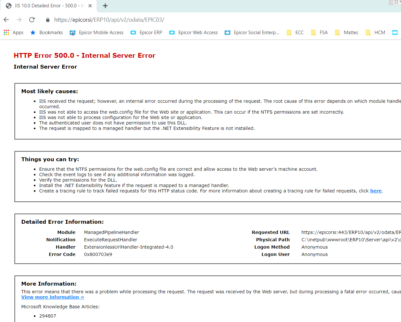Click the 'Ensure that the NTFS permissions' suggestion
The image size is (401, 322).
click(x=178, y=169)
